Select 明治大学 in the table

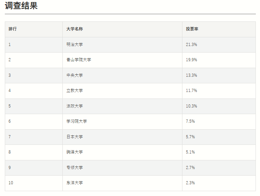pyautogui.click(x=74, y=45)
